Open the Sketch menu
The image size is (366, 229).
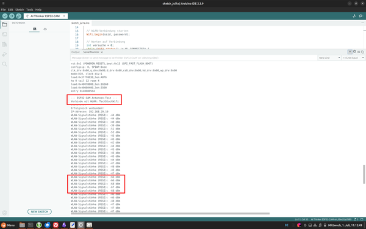(x=20, y=10)
